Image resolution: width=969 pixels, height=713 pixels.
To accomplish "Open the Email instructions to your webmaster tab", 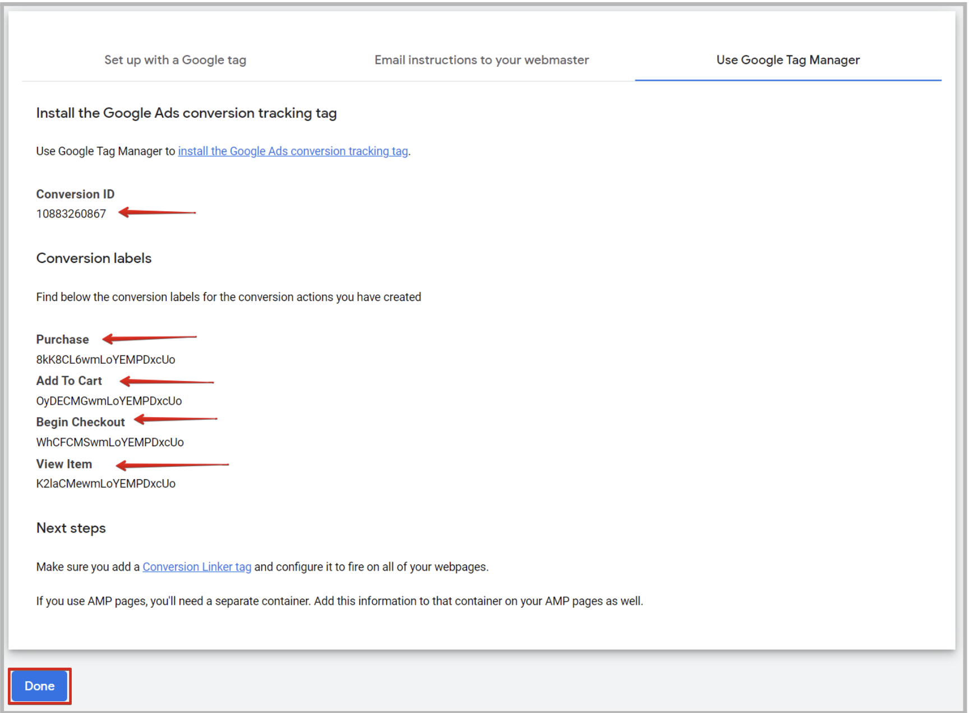I will pos(482,60).
